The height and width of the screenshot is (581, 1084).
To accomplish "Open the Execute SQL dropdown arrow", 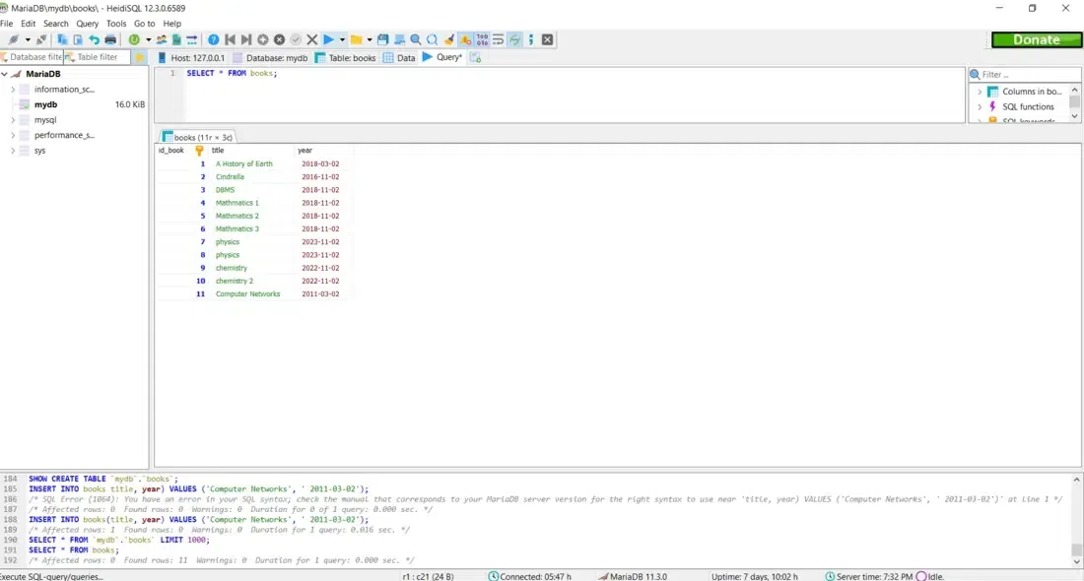I will tap(342, 39).
